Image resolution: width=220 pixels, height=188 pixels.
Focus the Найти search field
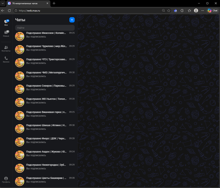tap(45, 28)
